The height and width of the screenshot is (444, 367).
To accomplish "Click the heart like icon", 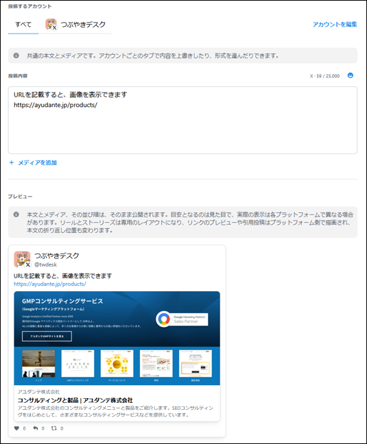I will tap(16, 428).
